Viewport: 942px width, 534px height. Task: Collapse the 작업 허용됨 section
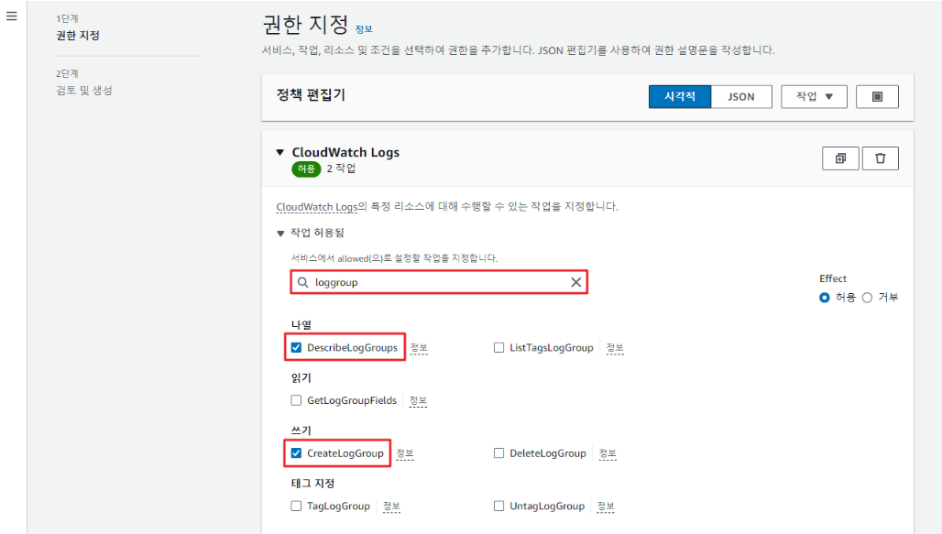pos(280,233)
